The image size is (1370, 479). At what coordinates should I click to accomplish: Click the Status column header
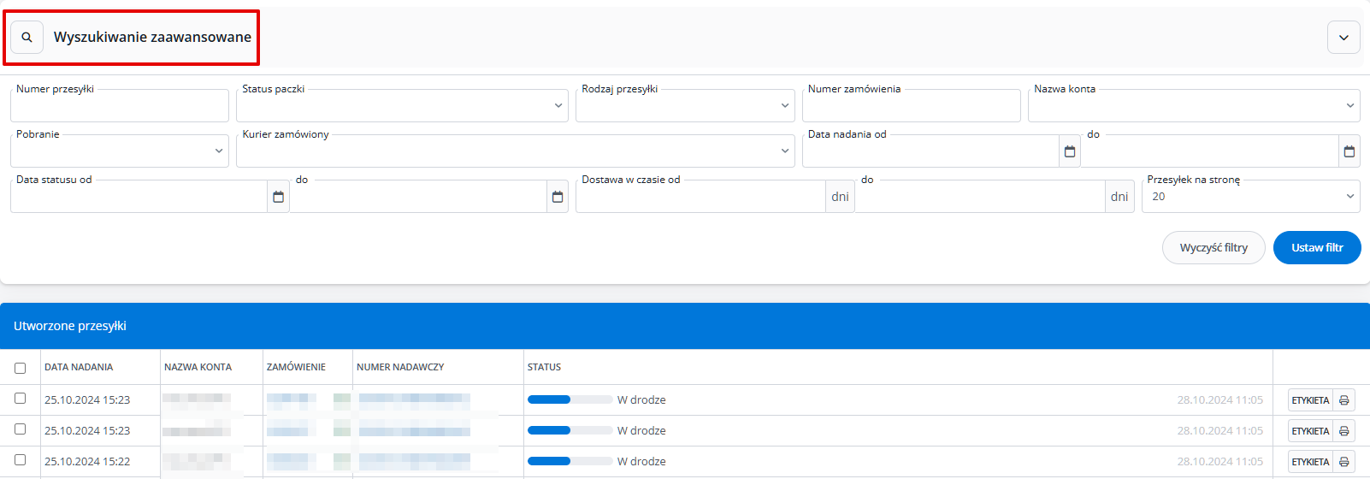tap(544, 367)
